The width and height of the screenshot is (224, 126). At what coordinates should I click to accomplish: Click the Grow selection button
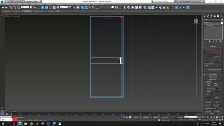(217, 59)
